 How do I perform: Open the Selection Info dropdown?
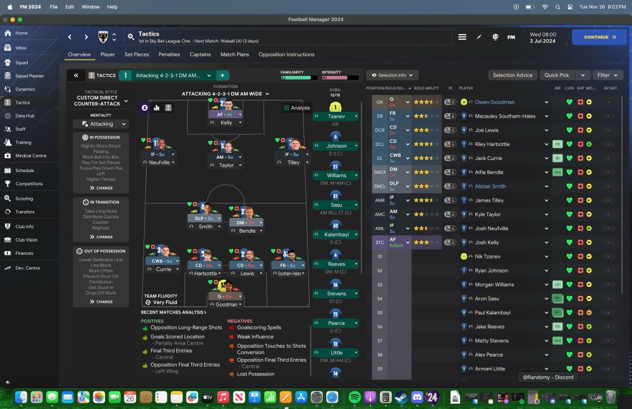(x=392, y=75)
